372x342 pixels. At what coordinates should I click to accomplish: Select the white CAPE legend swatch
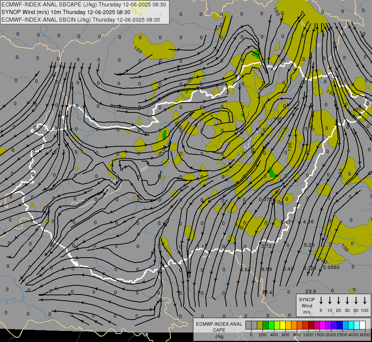[363, 325]
